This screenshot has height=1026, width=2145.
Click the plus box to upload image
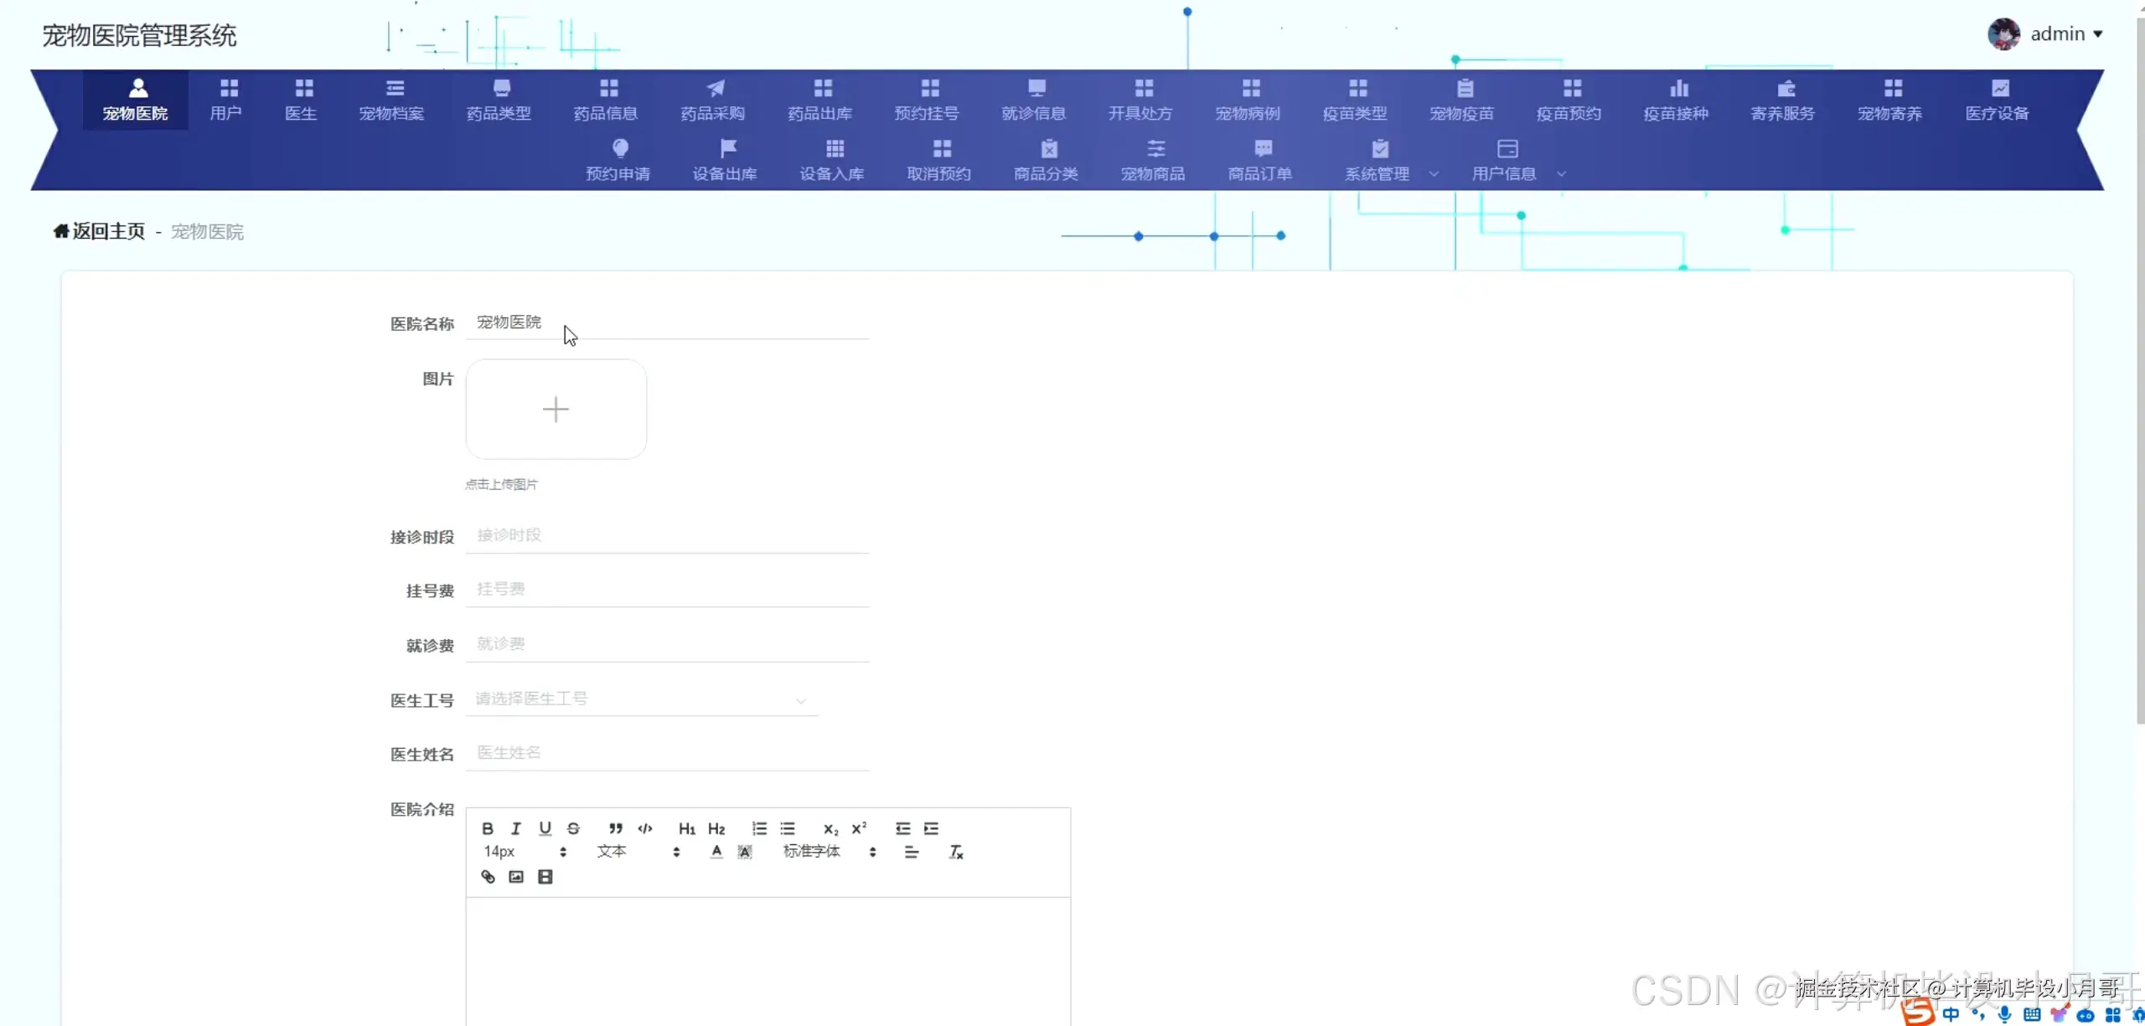pyautogui.click(x=556, y=410)
